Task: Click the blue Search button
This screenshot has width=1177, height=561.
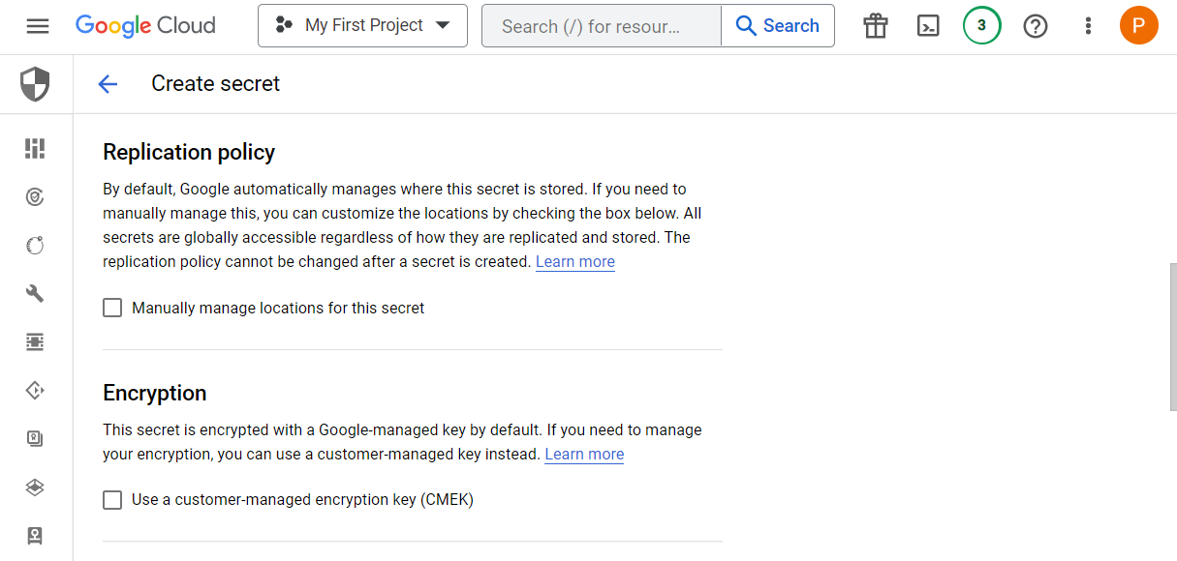Action: 778,26
